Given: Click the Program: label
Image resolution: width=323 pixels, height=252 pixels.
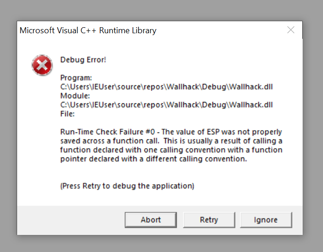Looking at the screenshot, I should [x=76, y=78].
